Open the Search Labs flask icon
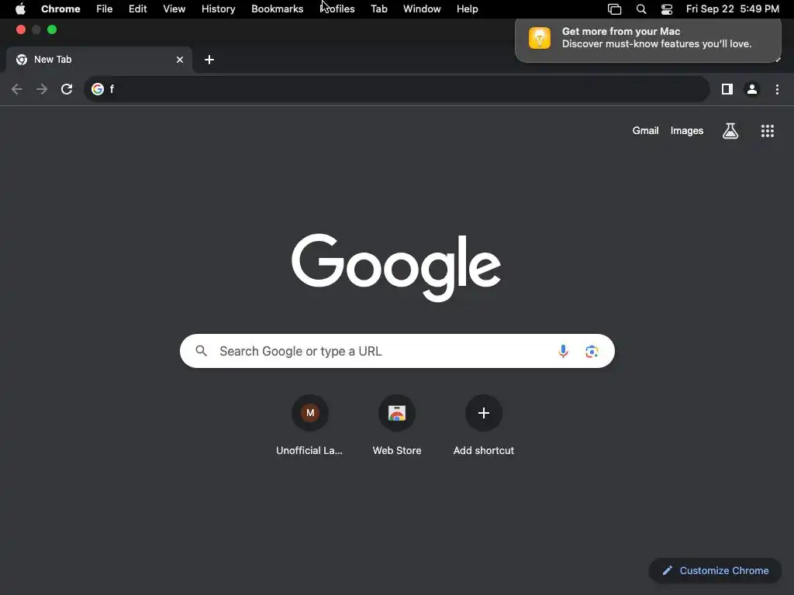This screenshot has width=794, height=595. click(730, 131)
